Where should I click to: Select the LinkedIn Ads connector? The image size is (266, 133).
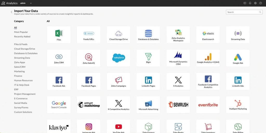point(238,81)
